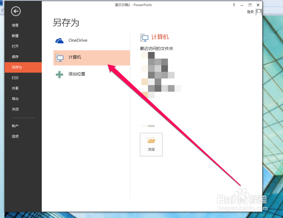Click the back arrow circle button
The image size is (283, 218).
point(16,11)
